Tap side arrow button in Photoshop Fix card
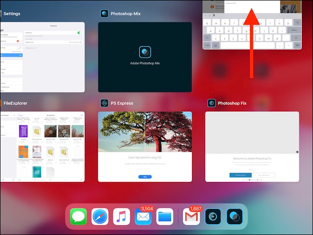 click(x=297, y=152)
